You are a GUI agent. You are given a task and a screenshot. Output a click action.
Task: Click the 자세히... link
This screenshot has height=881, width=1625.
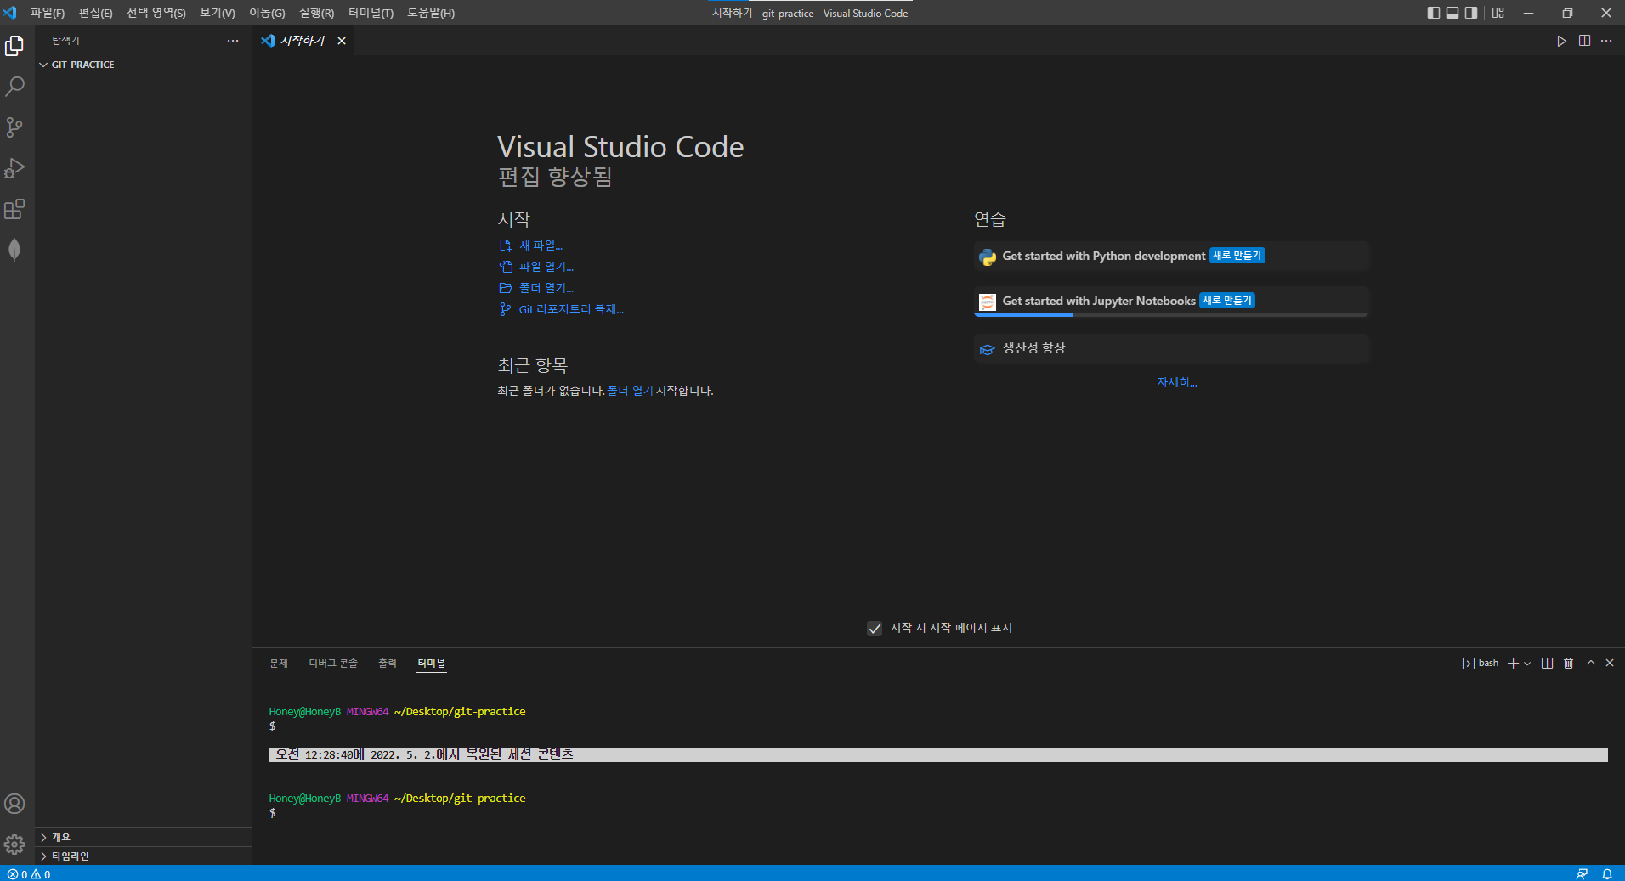click(1176, 382)
